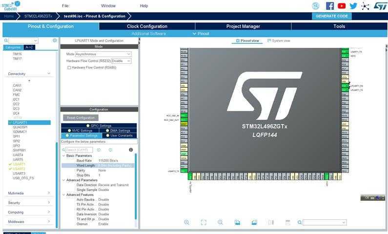Switch to System view
Image resolution: width=388 pixels, height=234 pixels.
[x=279, y=40]
